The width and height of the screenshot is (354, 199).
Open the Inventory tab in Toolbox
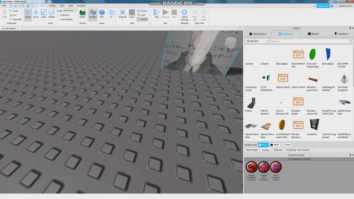pos(285,34)
